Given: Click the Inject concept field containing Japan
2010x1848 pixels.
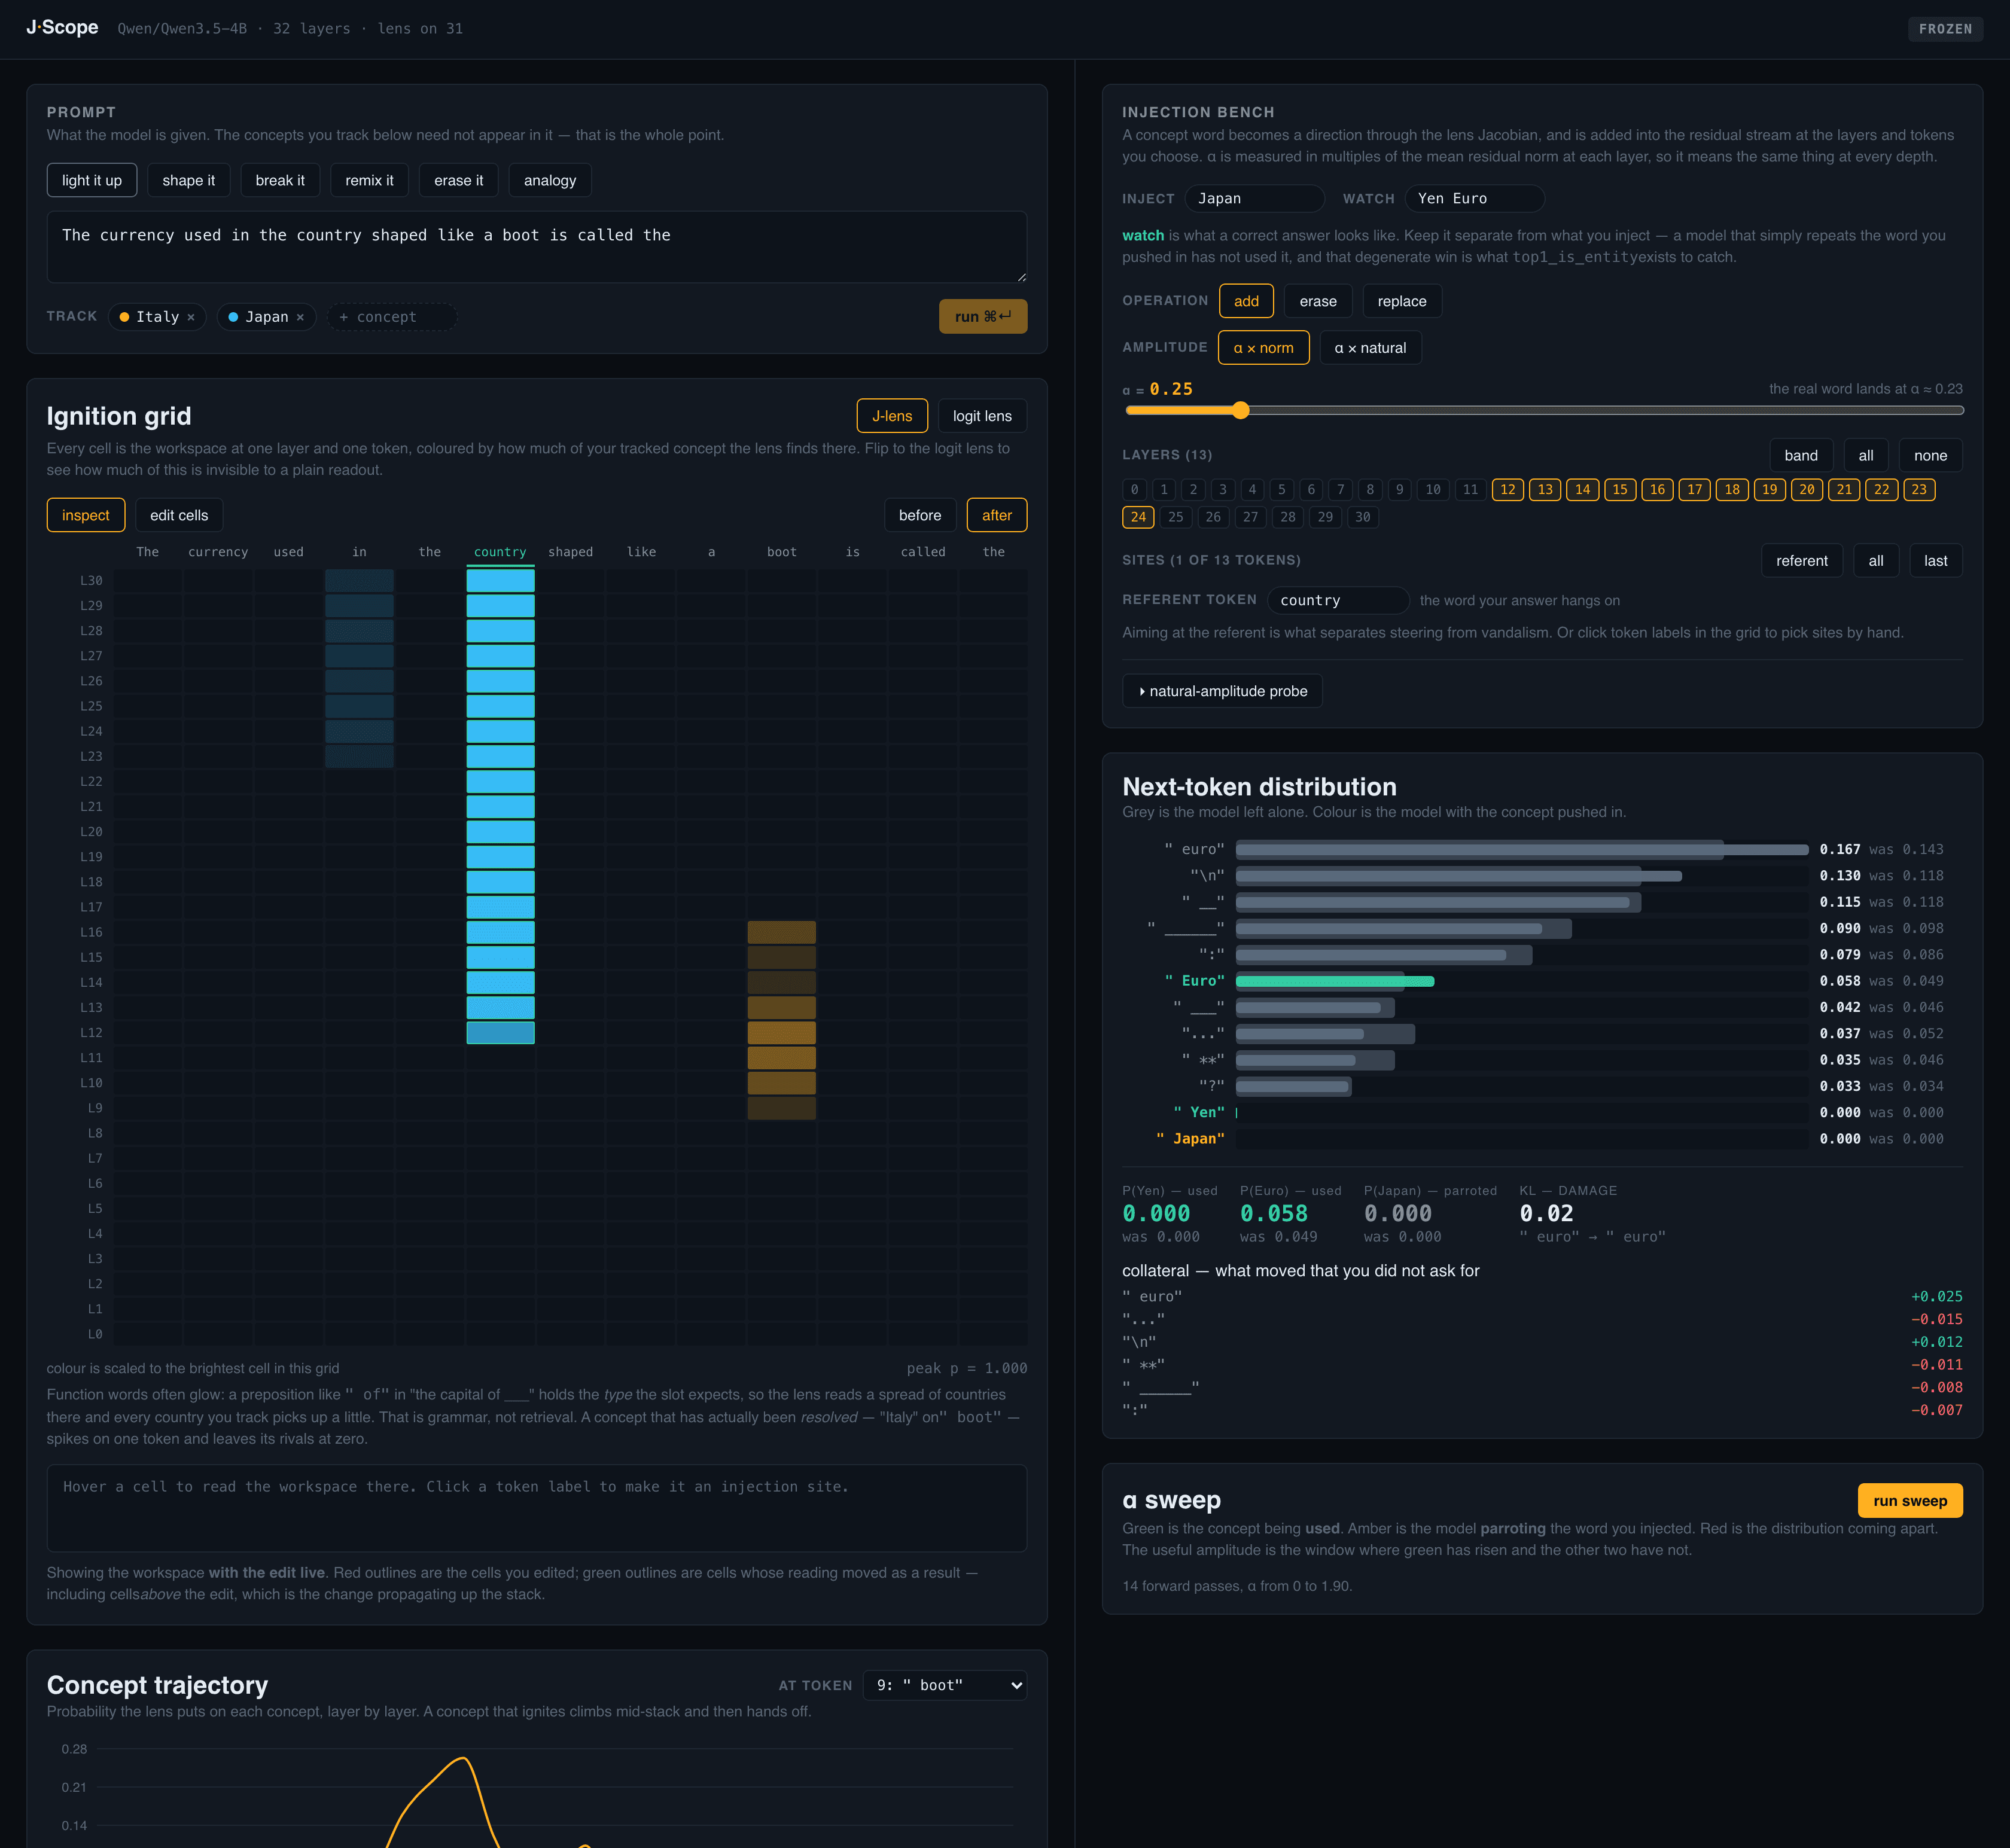Looking at the screenshot, I should [1254, 198].
